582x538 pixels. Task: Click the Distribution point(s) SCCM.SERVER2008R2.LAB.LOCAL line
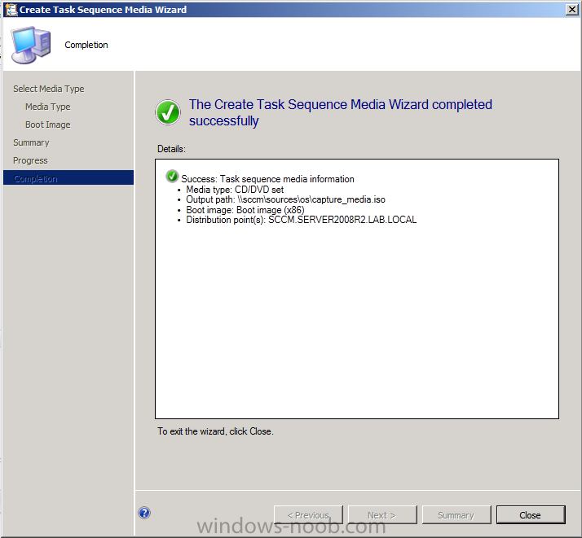click(x=302, y=220)
